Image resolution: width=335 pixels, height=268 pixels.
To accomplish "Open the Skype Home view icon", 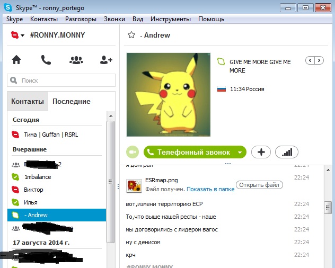I will click(16, 60).
